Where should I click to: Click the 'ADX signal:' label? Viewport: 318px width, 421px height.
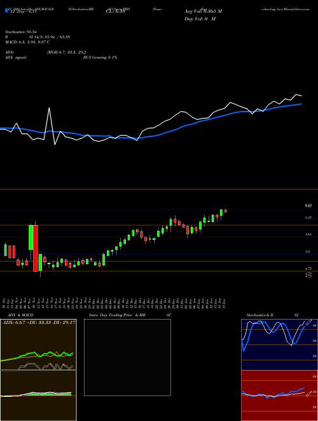point(16,57)
